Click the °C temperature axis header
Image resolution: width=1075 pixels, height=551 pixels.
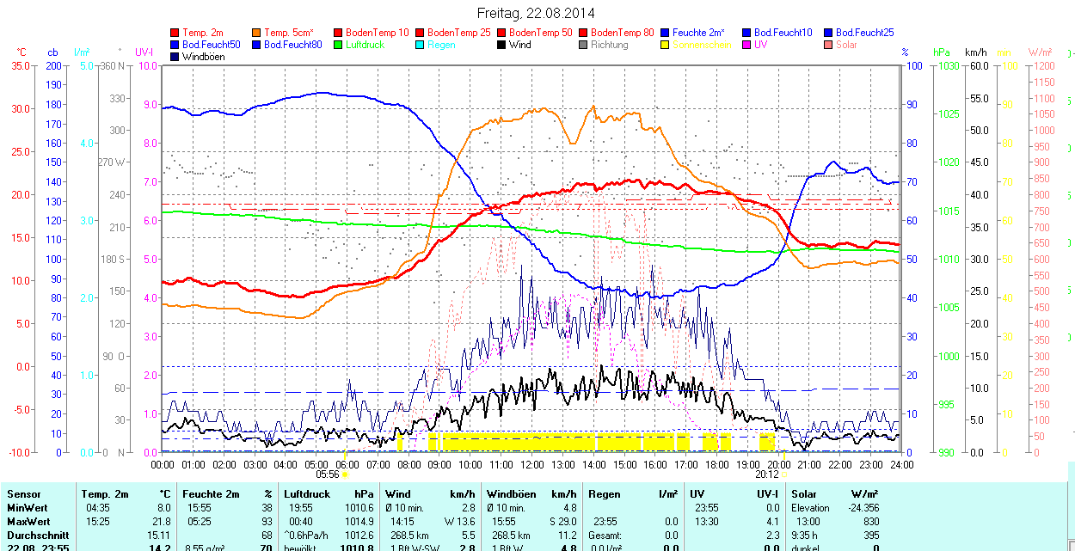coord(21,52)
